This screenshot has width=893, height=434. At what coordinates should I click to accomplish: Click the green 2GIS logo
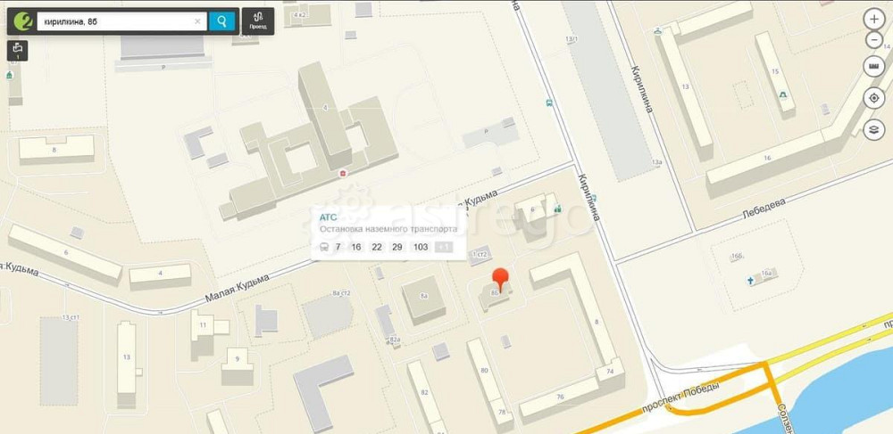[22, 21]
